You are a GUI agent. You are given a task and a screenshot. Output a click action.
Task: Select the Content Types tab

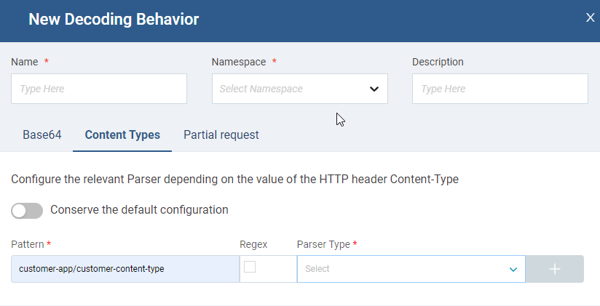[x=122, y=135]
